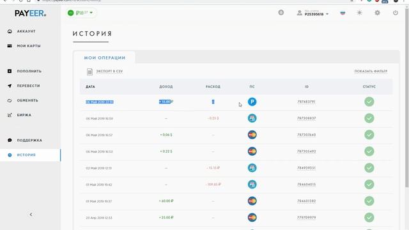Open operation ID 787483791
This screenshot has width=409, height=230.
point(306,102)
